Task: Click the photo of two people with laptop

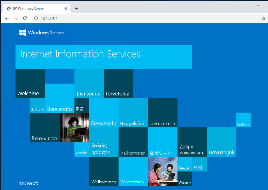Action: tap(163, 171)
